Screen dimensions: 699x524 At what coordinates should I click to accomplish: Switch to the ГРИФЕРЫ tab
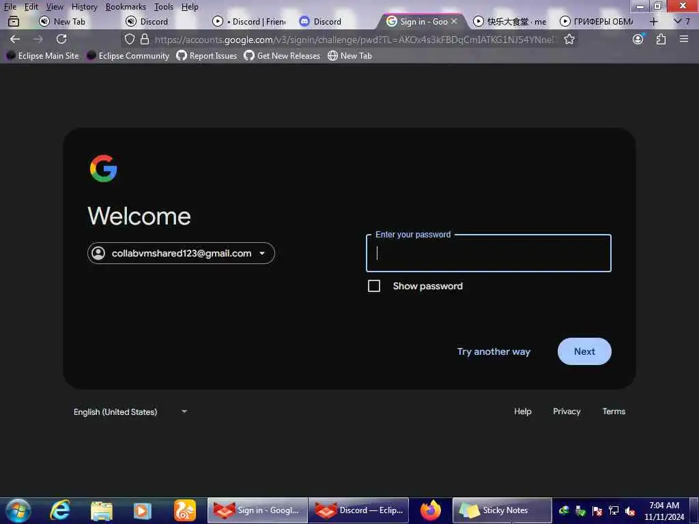[x=597, y=21]
